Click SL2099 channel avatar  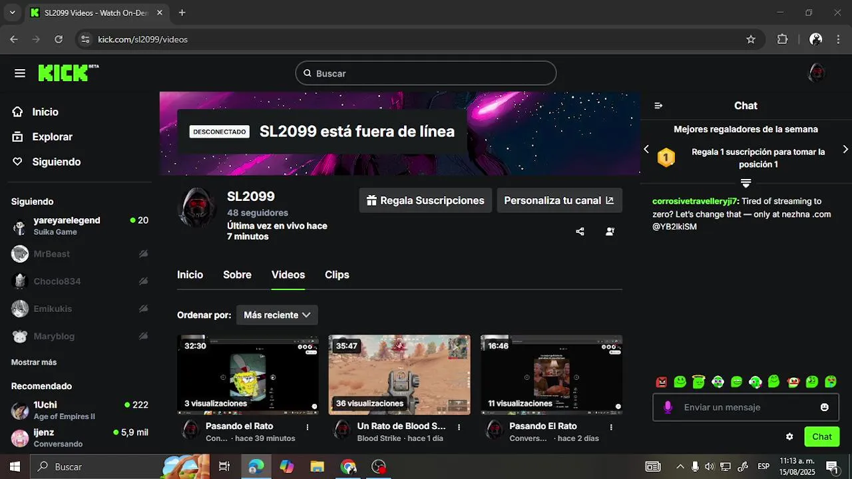point(197,207)
